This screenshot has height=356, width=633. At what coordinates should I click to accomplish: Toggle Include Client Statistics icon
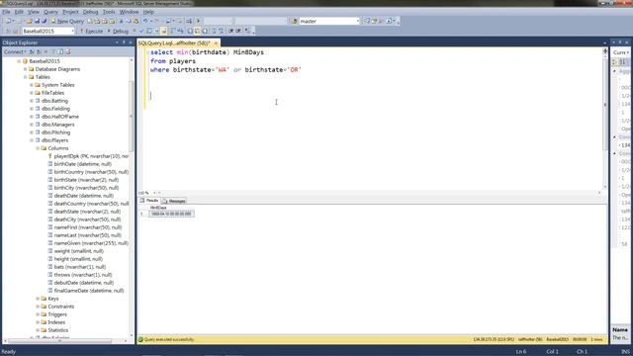coord(180,31)
